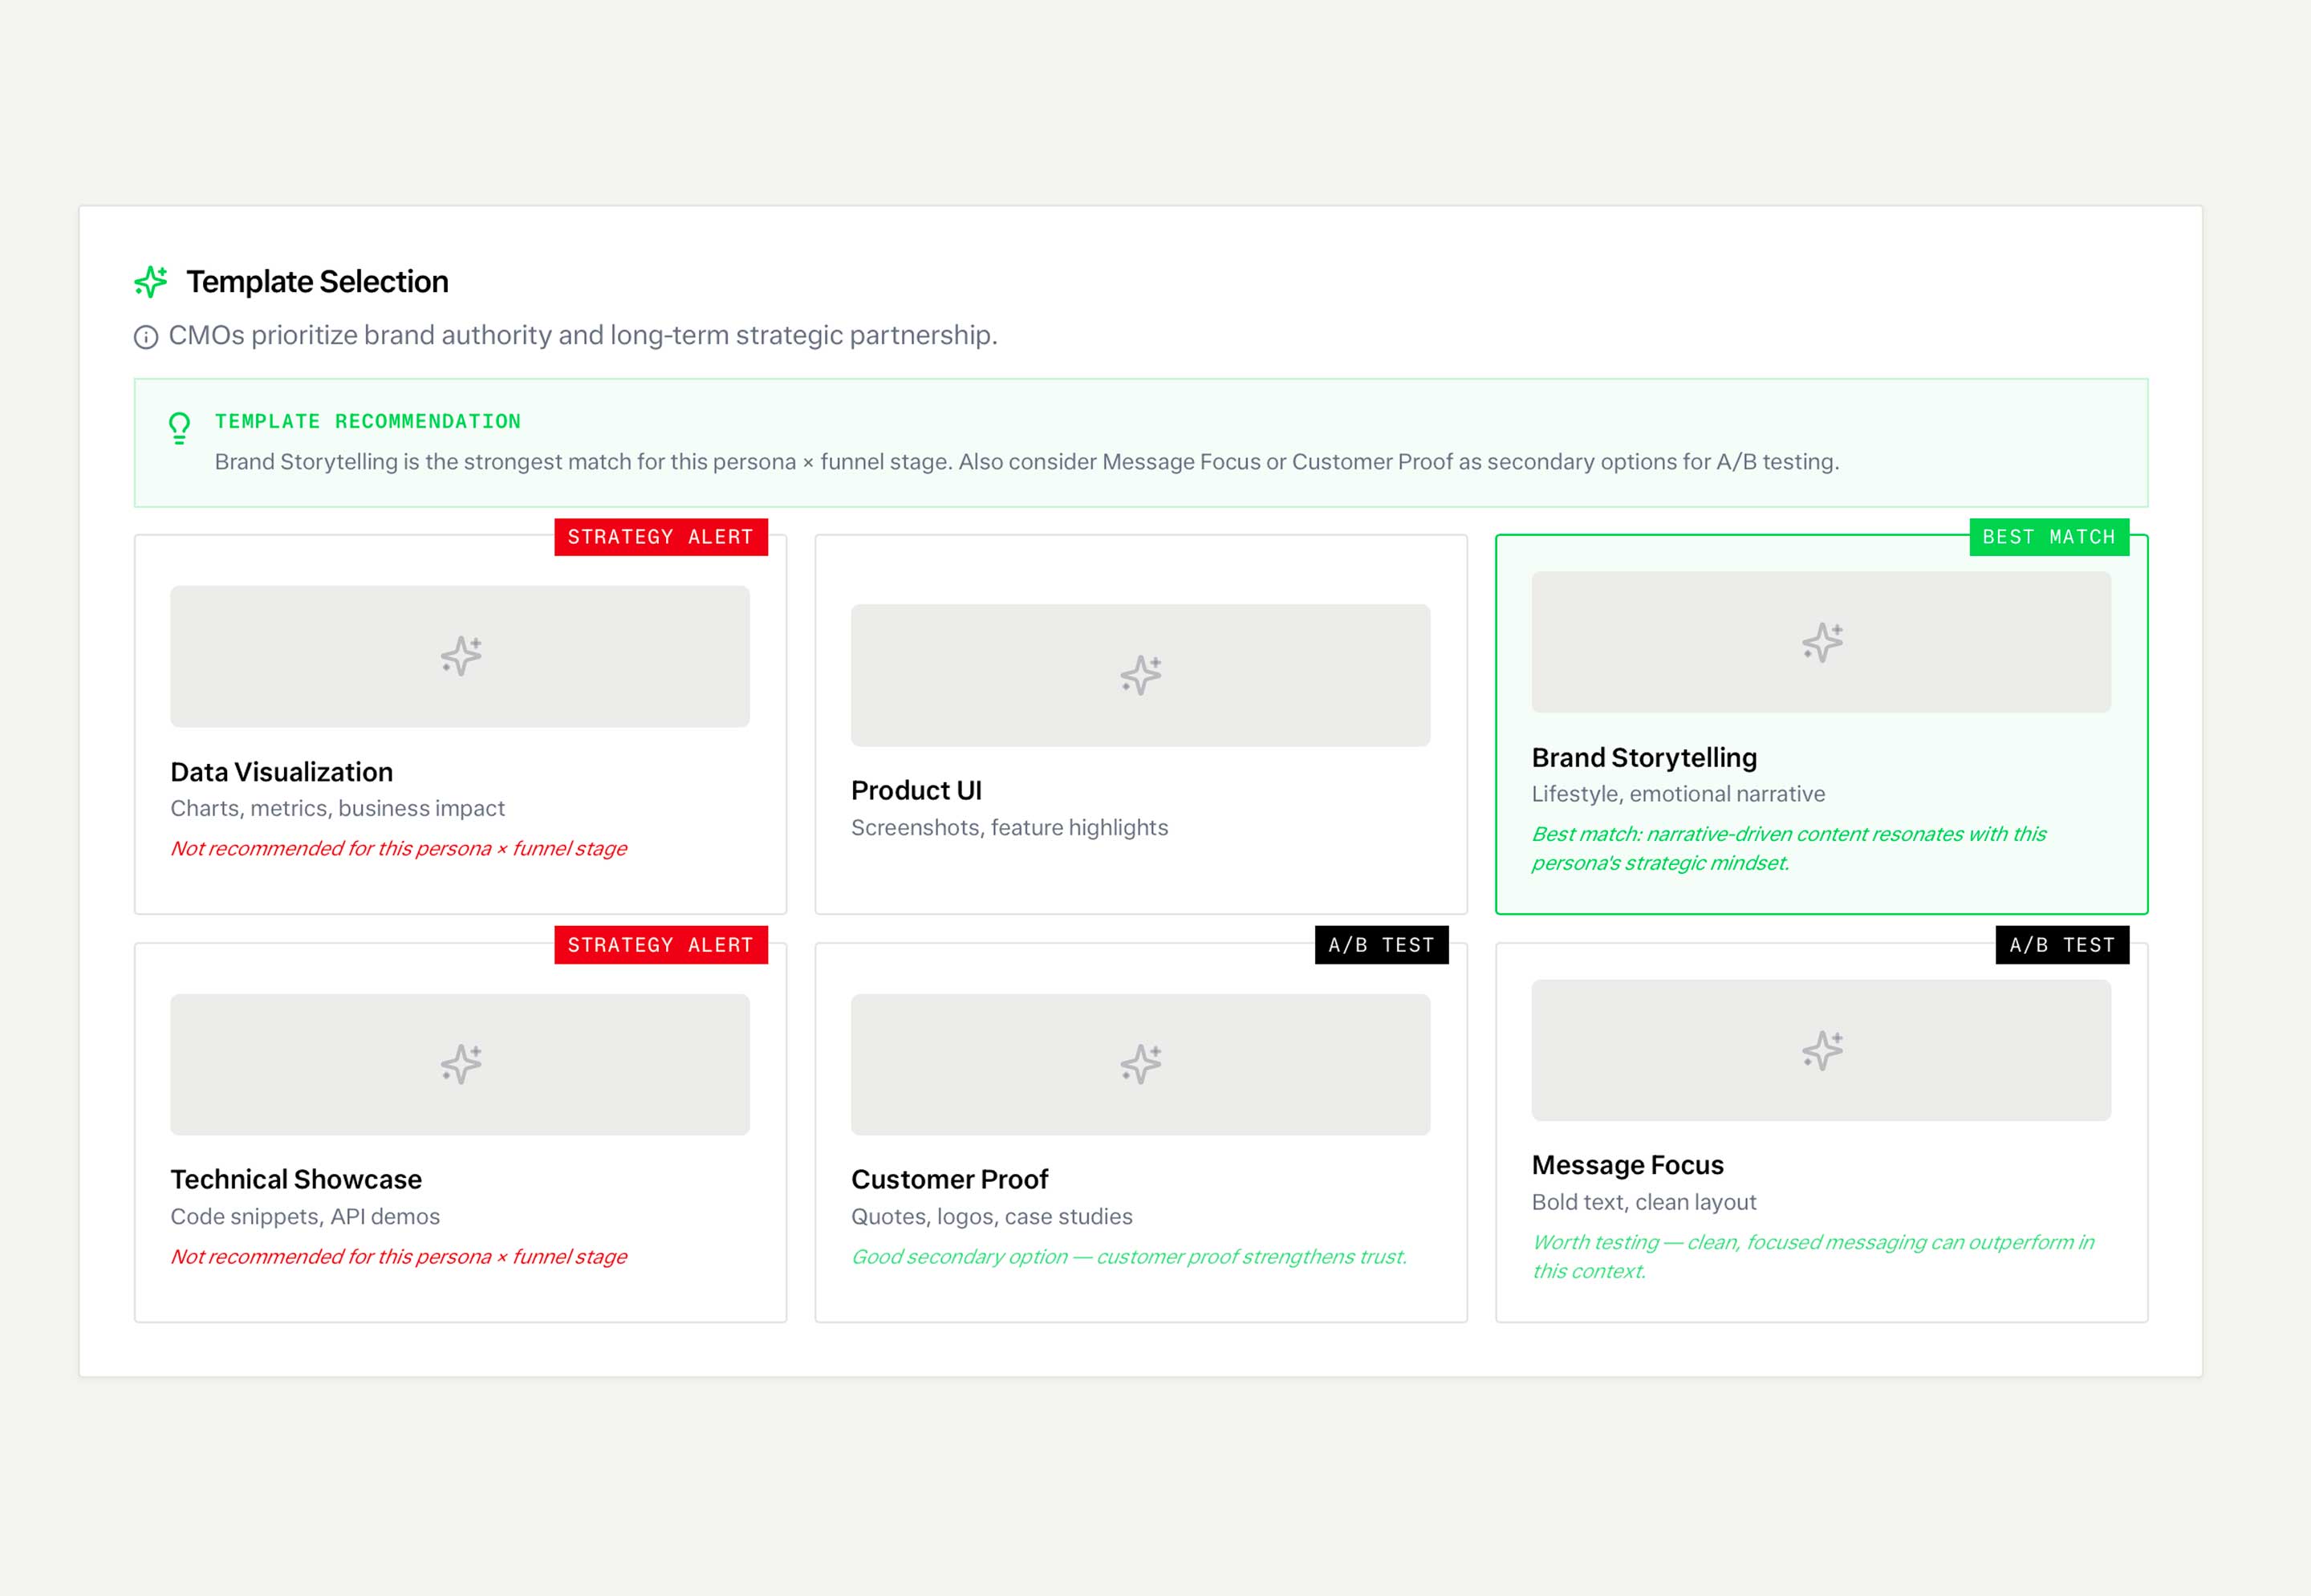
Task: Click STRATEGY ALERT badge on Technical Showcase
Action: click(x=660, y=945)
